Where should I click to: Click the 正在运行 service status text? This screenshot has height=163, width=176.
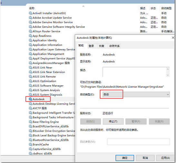pyautogui.click(x=108, y=113)
